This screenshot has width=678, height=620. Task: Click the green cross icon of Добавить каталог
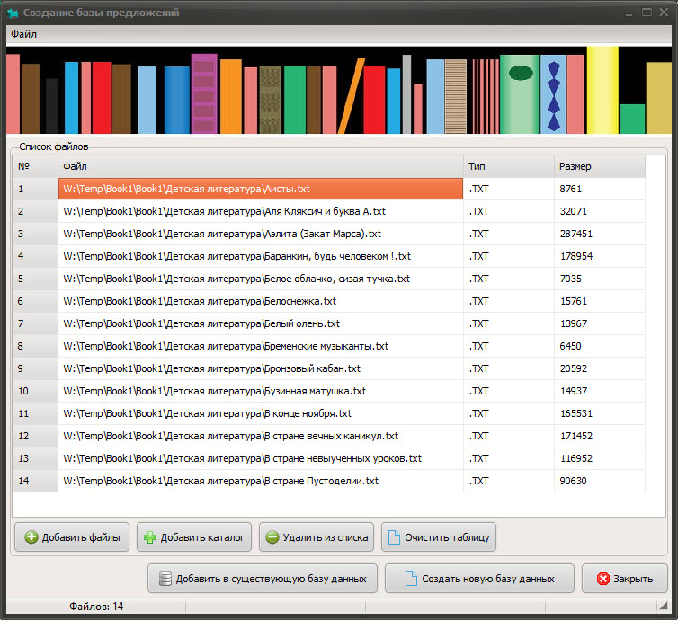pos(150,537)
